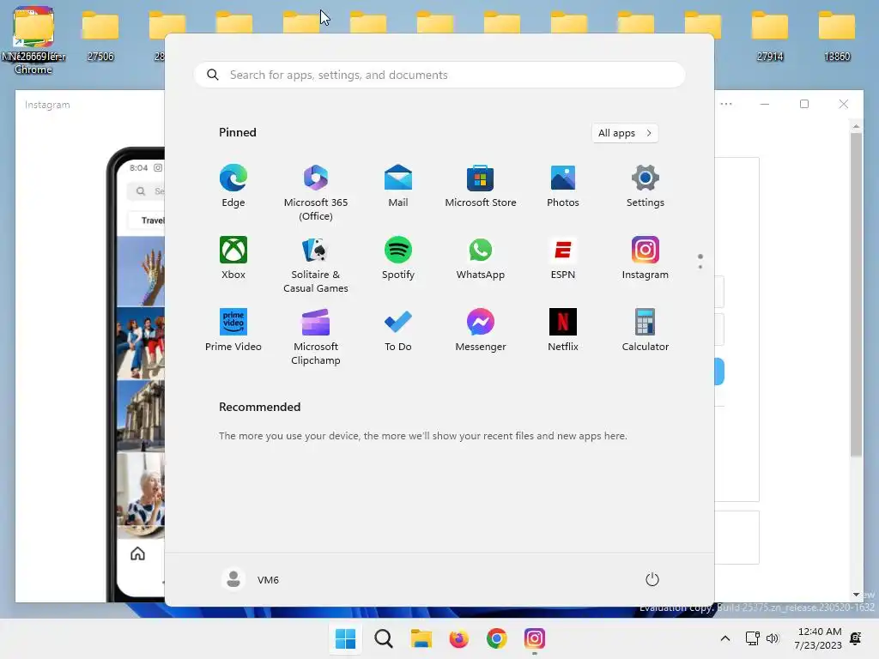The height and width of the screenshot is (659, 879).
Task: Launch the Xbox app
Action: pyautogui.click(x=233, y=257)
